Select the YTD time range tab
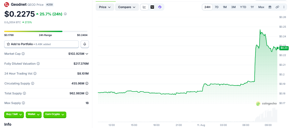 (x=243, y=7)
